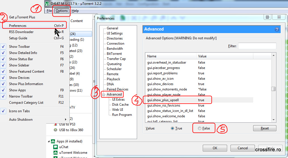
Task: Select gui.report_problems row
Action: [199, 73]
